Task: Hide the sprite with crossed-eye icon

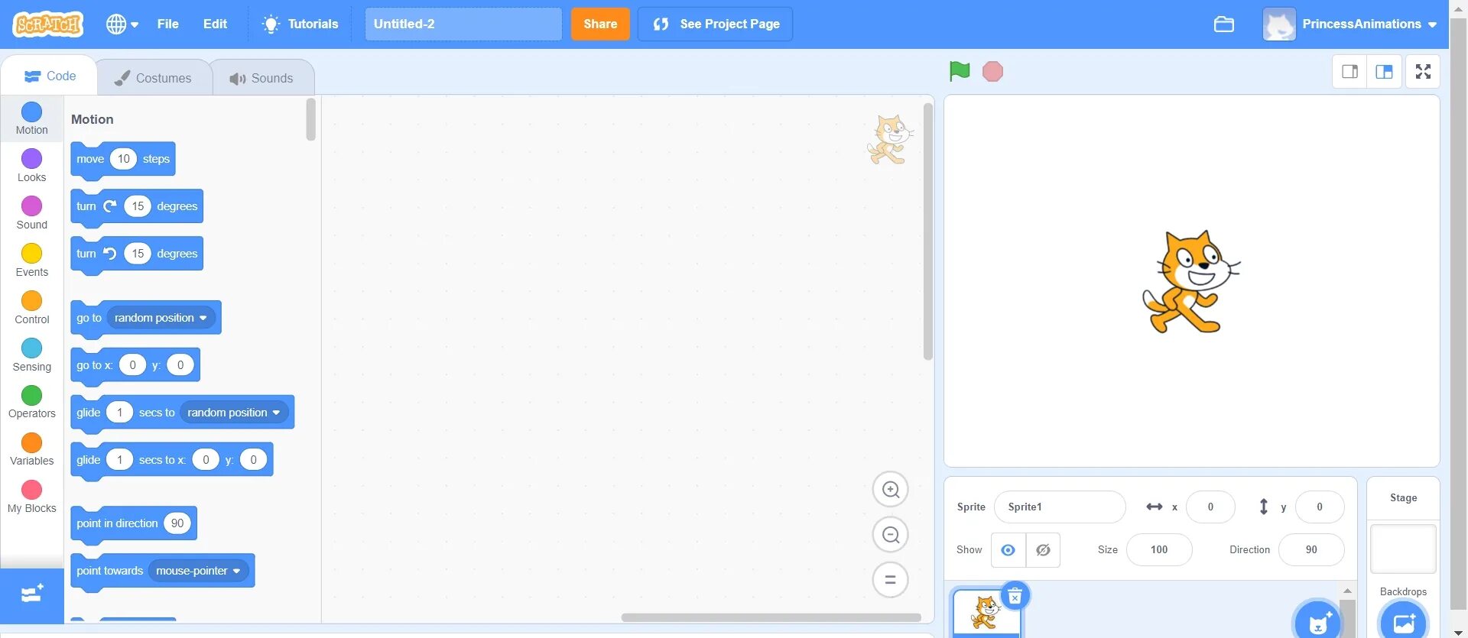Action: [1043, 550]
